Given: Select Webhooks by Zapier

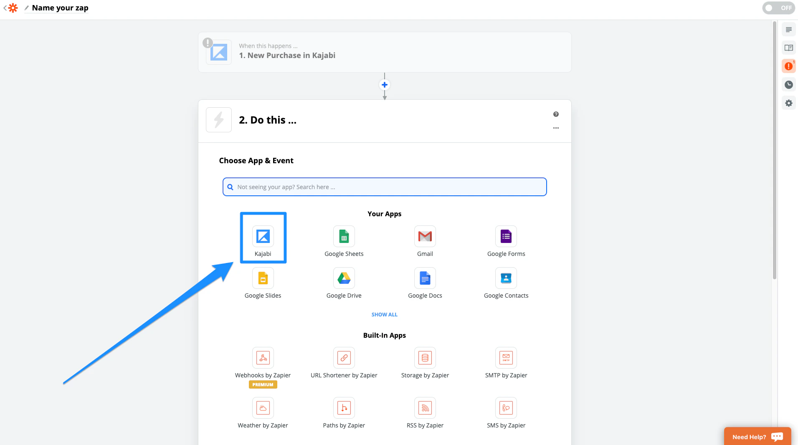Looking at the screenshot, I should tap(263, 358).
